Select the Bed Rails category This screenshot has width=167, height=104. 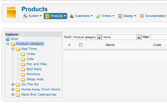34,69
